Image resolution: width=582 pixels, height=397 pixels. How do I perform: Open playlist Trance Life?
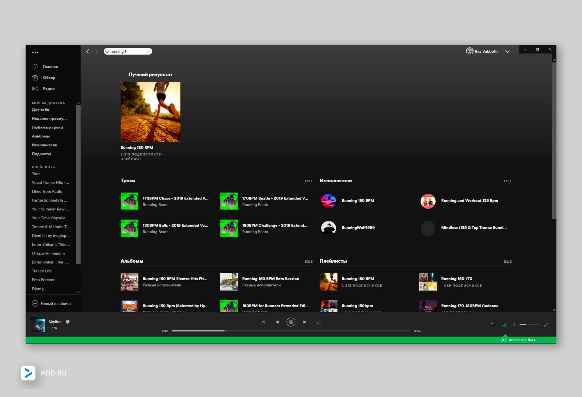pyautogui.click(x=42, y=271)
